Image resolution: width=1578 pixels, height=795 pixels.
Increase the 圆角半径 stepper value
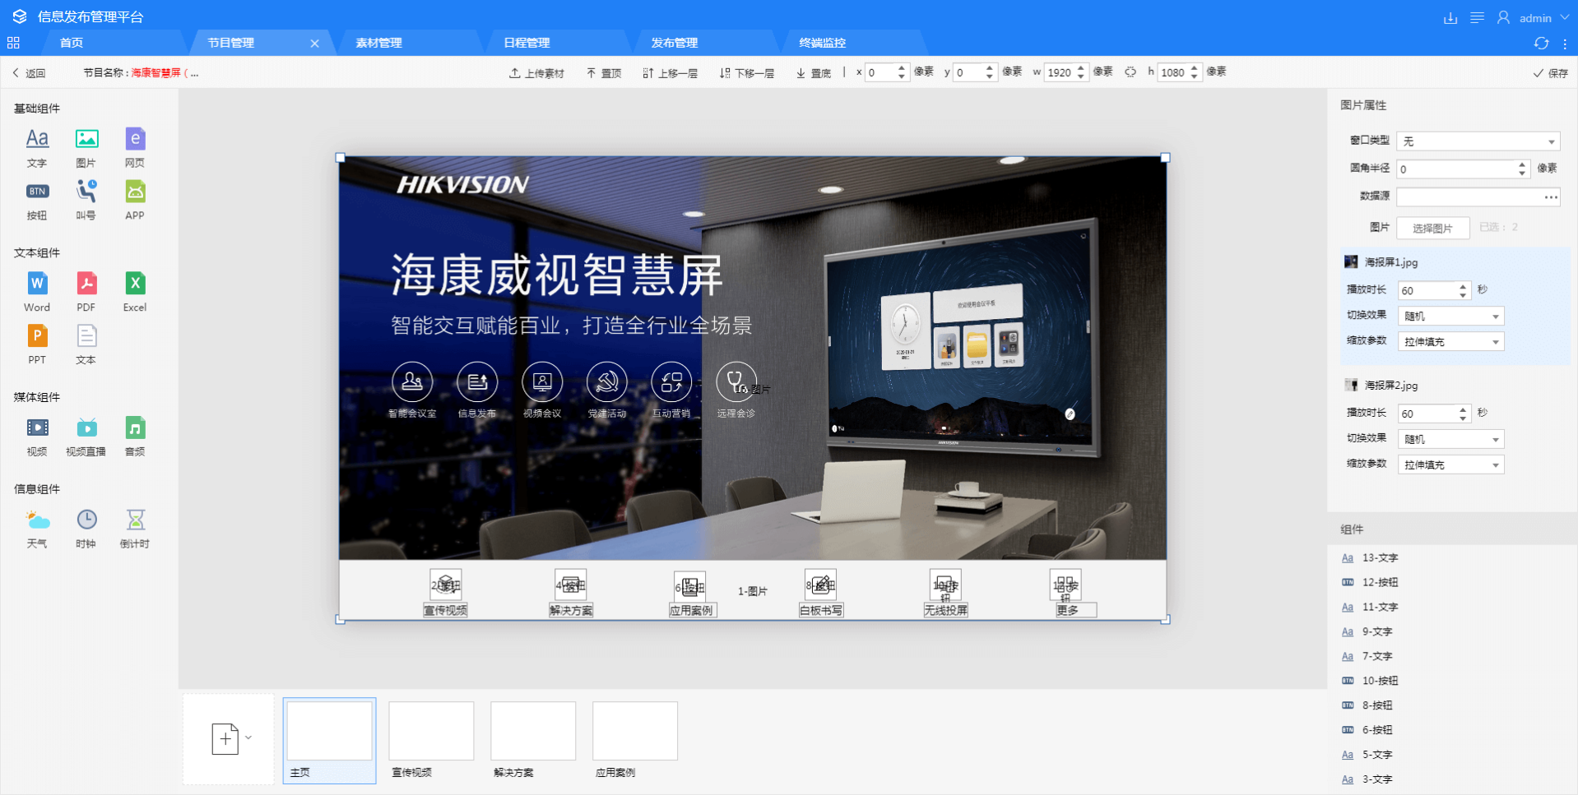(1522, 164)
